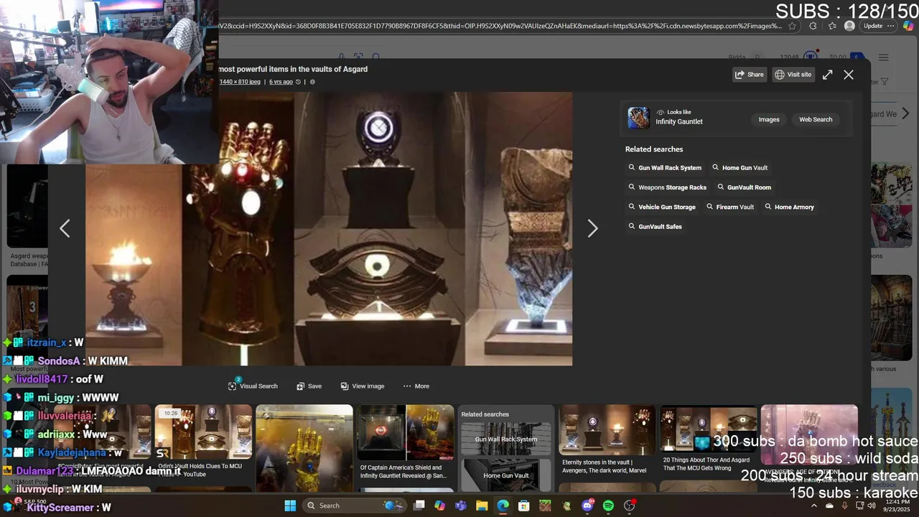The height and width of the screenshot is (517, 919).
Task: Search related 'GunVault Room'
Action: pos(744,187)
